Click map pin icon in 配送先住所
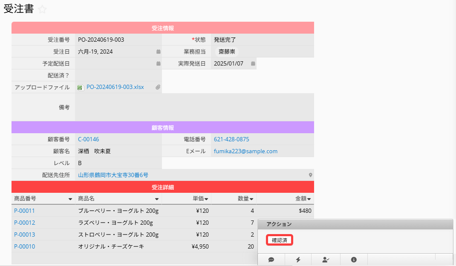The height and width of the screenshot is (266, 456). (310, 175)
